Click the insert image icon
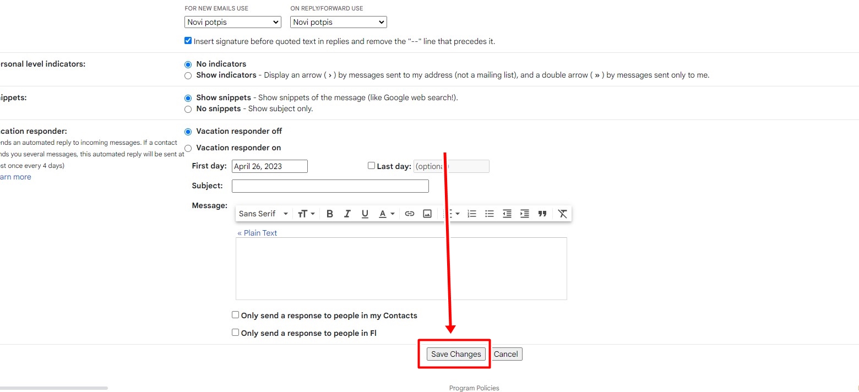The image size is (859, 392). [x=427, y=214]
